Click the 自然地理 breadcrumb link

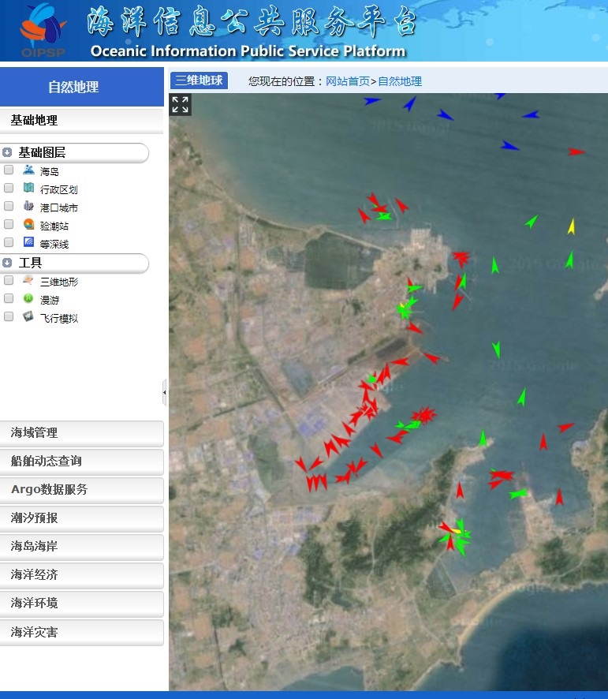[x=400, y=81]
